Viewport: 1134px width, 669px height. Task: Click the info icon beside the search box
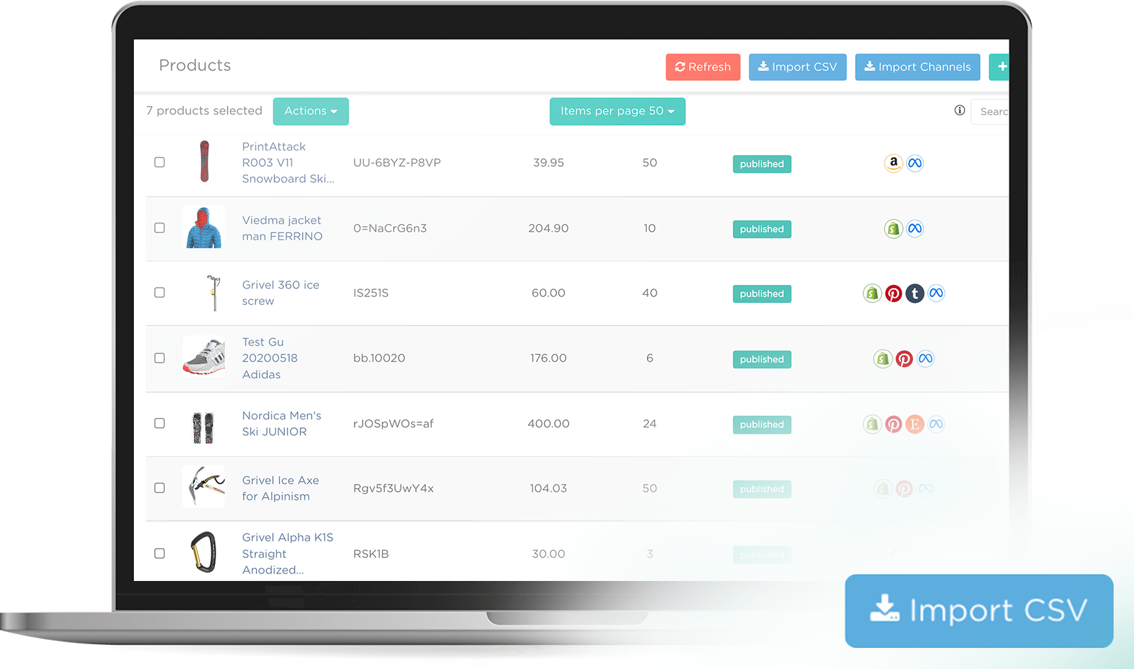[959, 110]
